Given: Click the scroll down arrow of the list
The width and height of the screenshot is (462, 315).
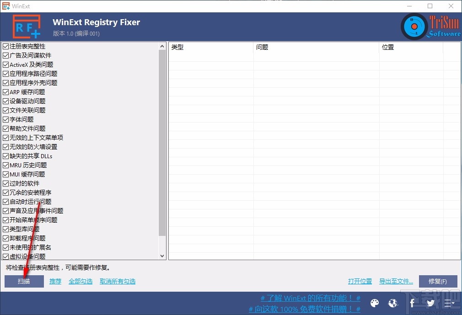Looking at the screenshot, I should [x=162, y=256].
